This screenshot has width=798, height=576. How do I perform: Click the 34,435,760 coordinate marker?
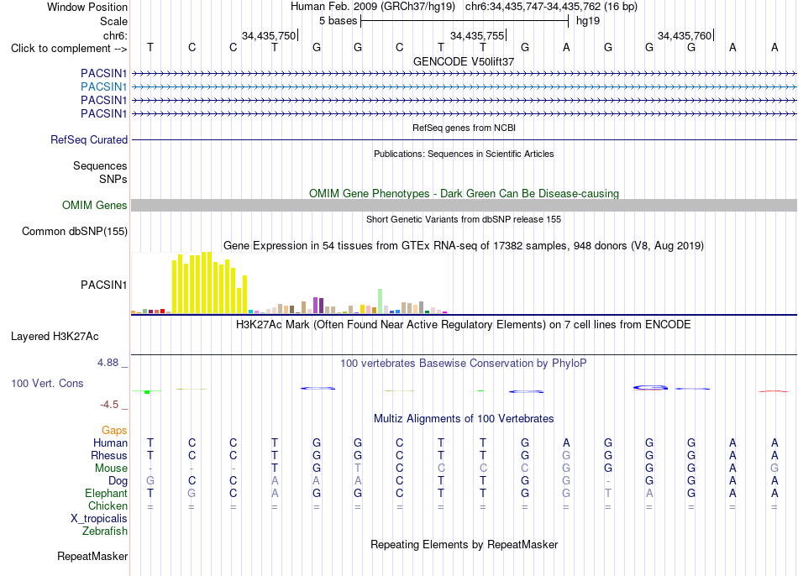(x=685, y=35)
